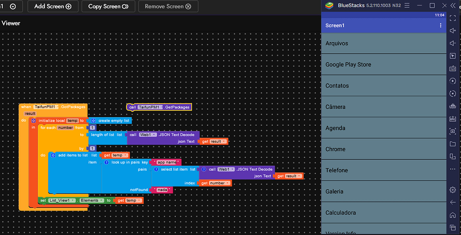Screen dimensions: 461x235
Task: Click the Screen1 title in the emulator app bar
Action: (x=335, y=25)
